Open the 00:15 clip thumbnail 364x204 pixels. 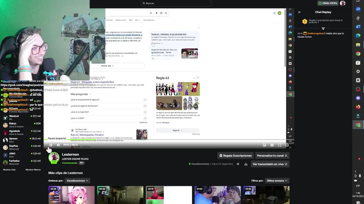click(169, 195)
